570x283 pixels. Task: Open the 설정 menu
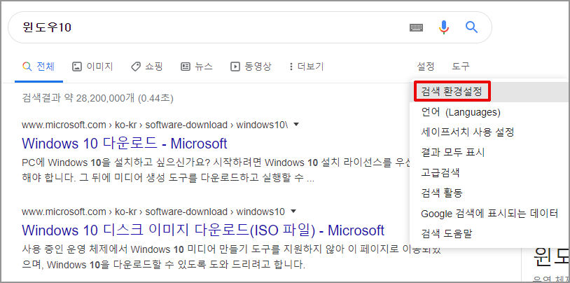(x=425, y=67)
